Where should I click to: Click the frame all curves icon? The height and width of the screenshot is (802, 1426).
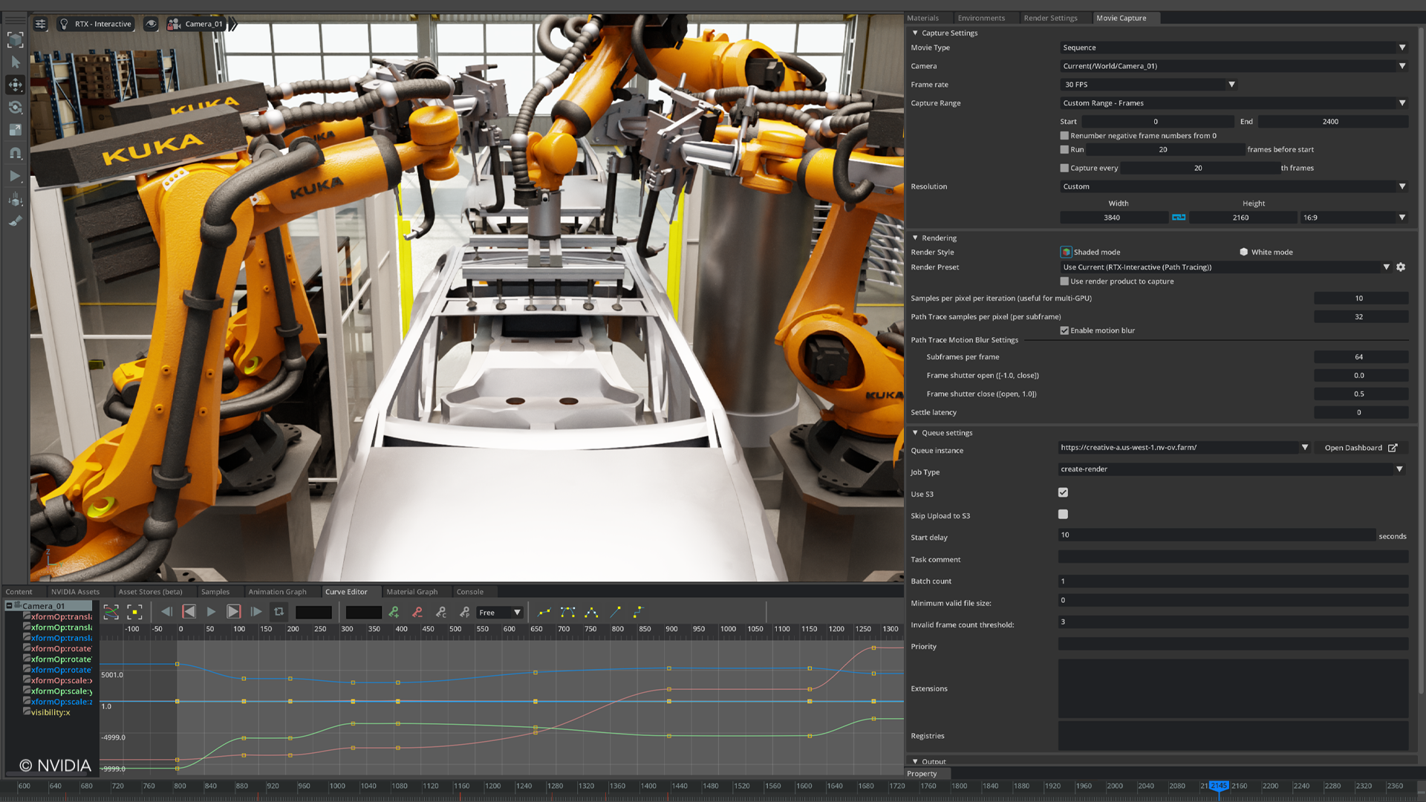(x=111, y=613)
